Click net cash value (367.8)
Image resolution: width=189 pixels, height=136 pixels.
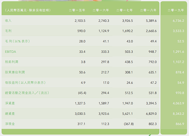click(129, 124)
